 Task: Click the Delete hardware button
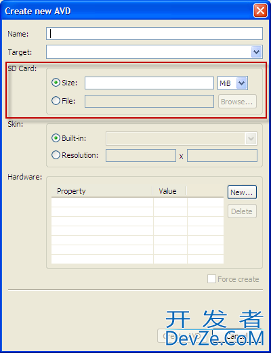point(242,211)
